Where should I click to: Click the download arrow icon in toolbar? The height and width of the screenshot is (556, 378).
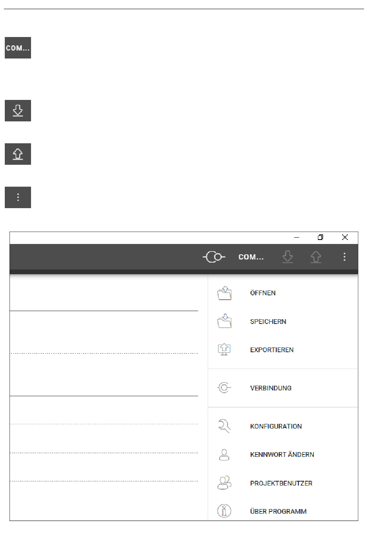click(288, 257)
